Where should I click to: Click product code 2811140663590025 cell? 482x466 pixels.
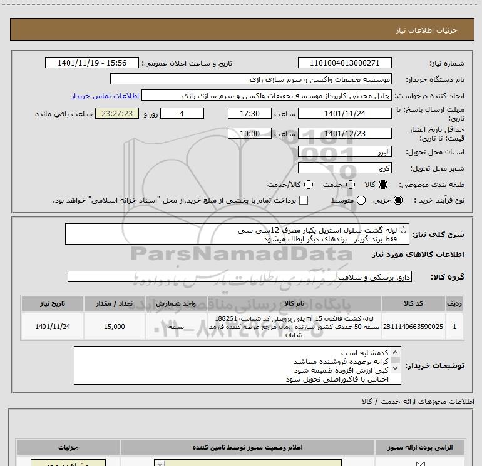coord(413,327)
